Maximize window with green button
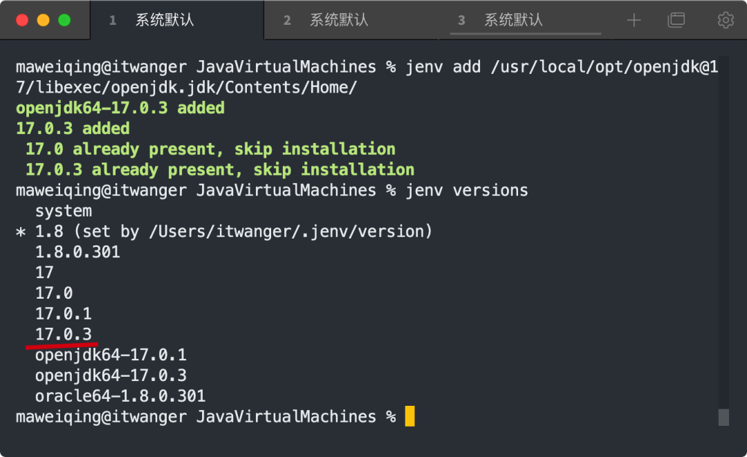This screenshot has height=457, width=747. pyautogui.click(x=64, y=21)
